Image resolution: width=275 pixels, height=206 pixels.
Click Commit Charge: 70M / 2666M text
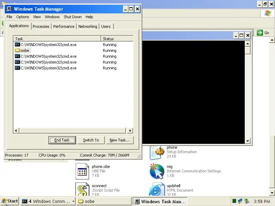pos(104,155)
